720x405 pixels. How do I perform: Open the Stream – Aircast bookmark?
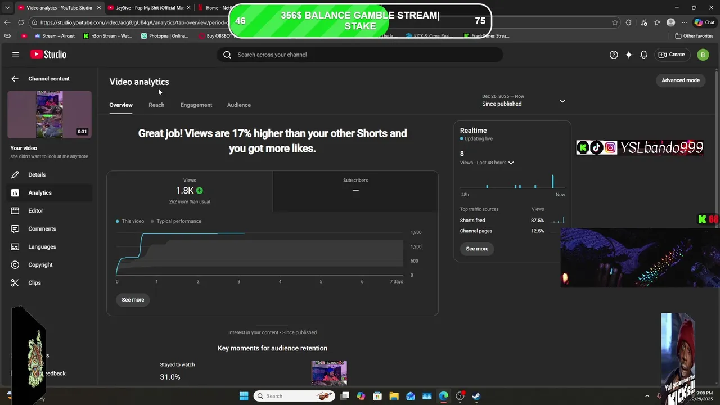click(x=55, y=36)
